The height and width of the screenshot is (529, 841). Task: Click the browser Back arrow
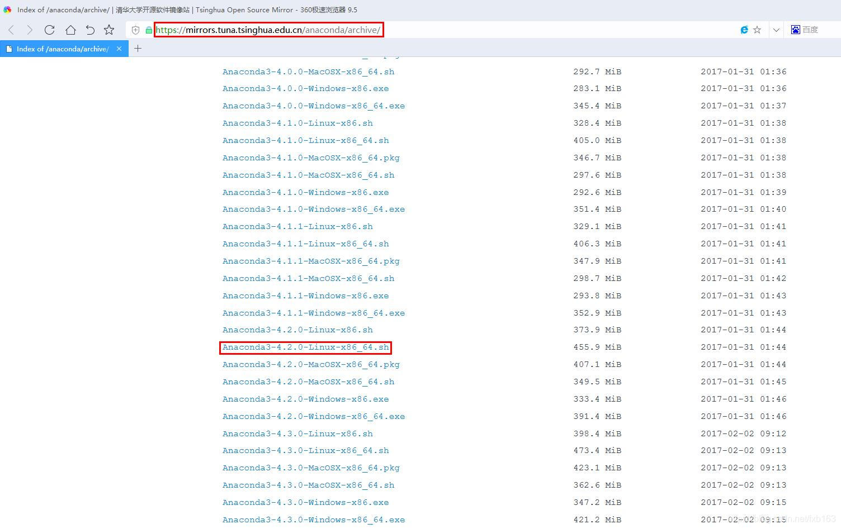pos(11,30)
